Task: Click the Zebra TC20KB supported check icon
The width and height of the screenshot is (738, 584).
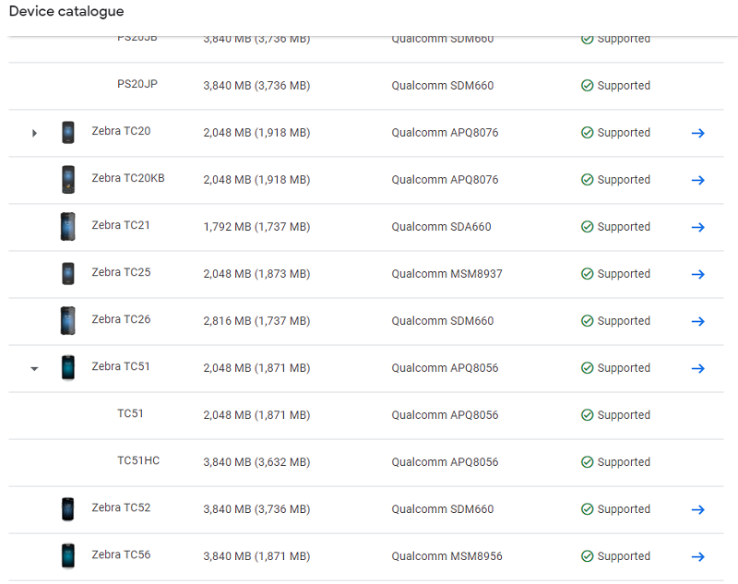Action: [587, 180]
